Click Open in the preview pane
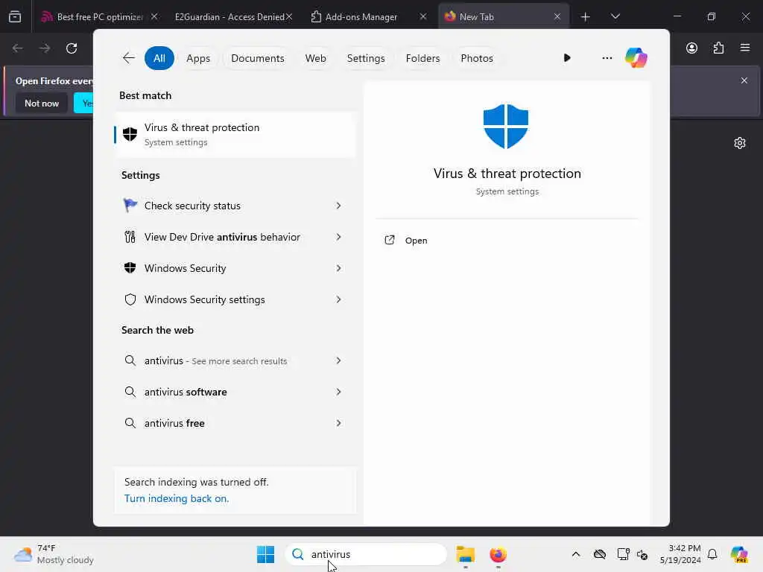 coord(416,241)
